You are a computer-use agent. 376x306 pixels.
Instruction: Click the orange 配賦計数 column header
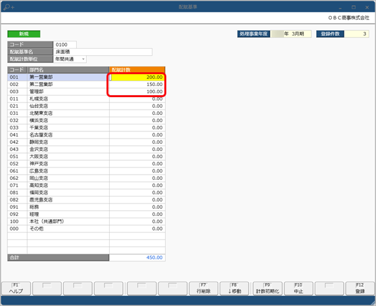tap(137, 70)
